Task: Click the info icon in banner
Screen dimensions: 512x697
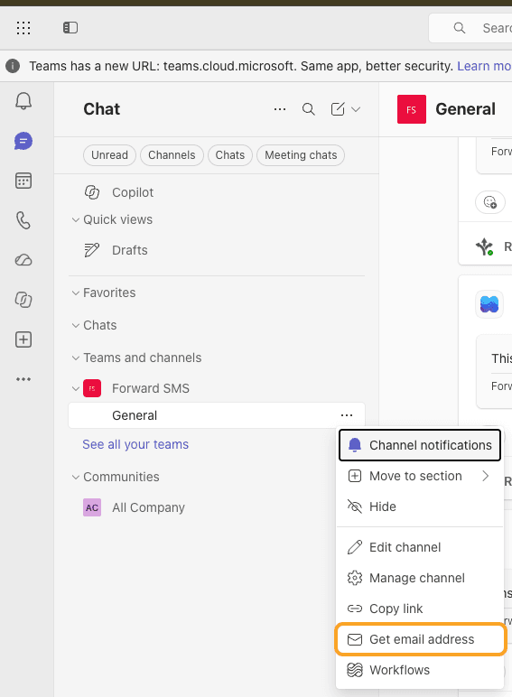Action: click(13, 66)
